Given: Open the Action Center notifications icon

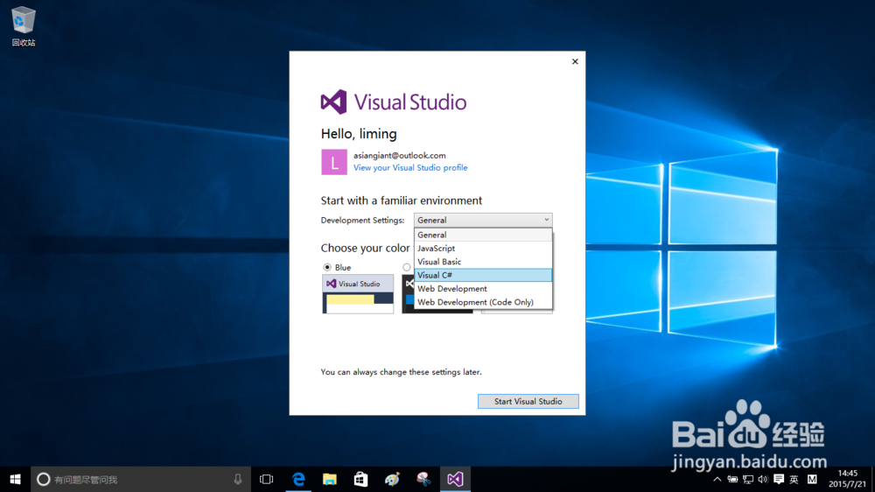Looking at the screenshot, I should tap(779, 479).
